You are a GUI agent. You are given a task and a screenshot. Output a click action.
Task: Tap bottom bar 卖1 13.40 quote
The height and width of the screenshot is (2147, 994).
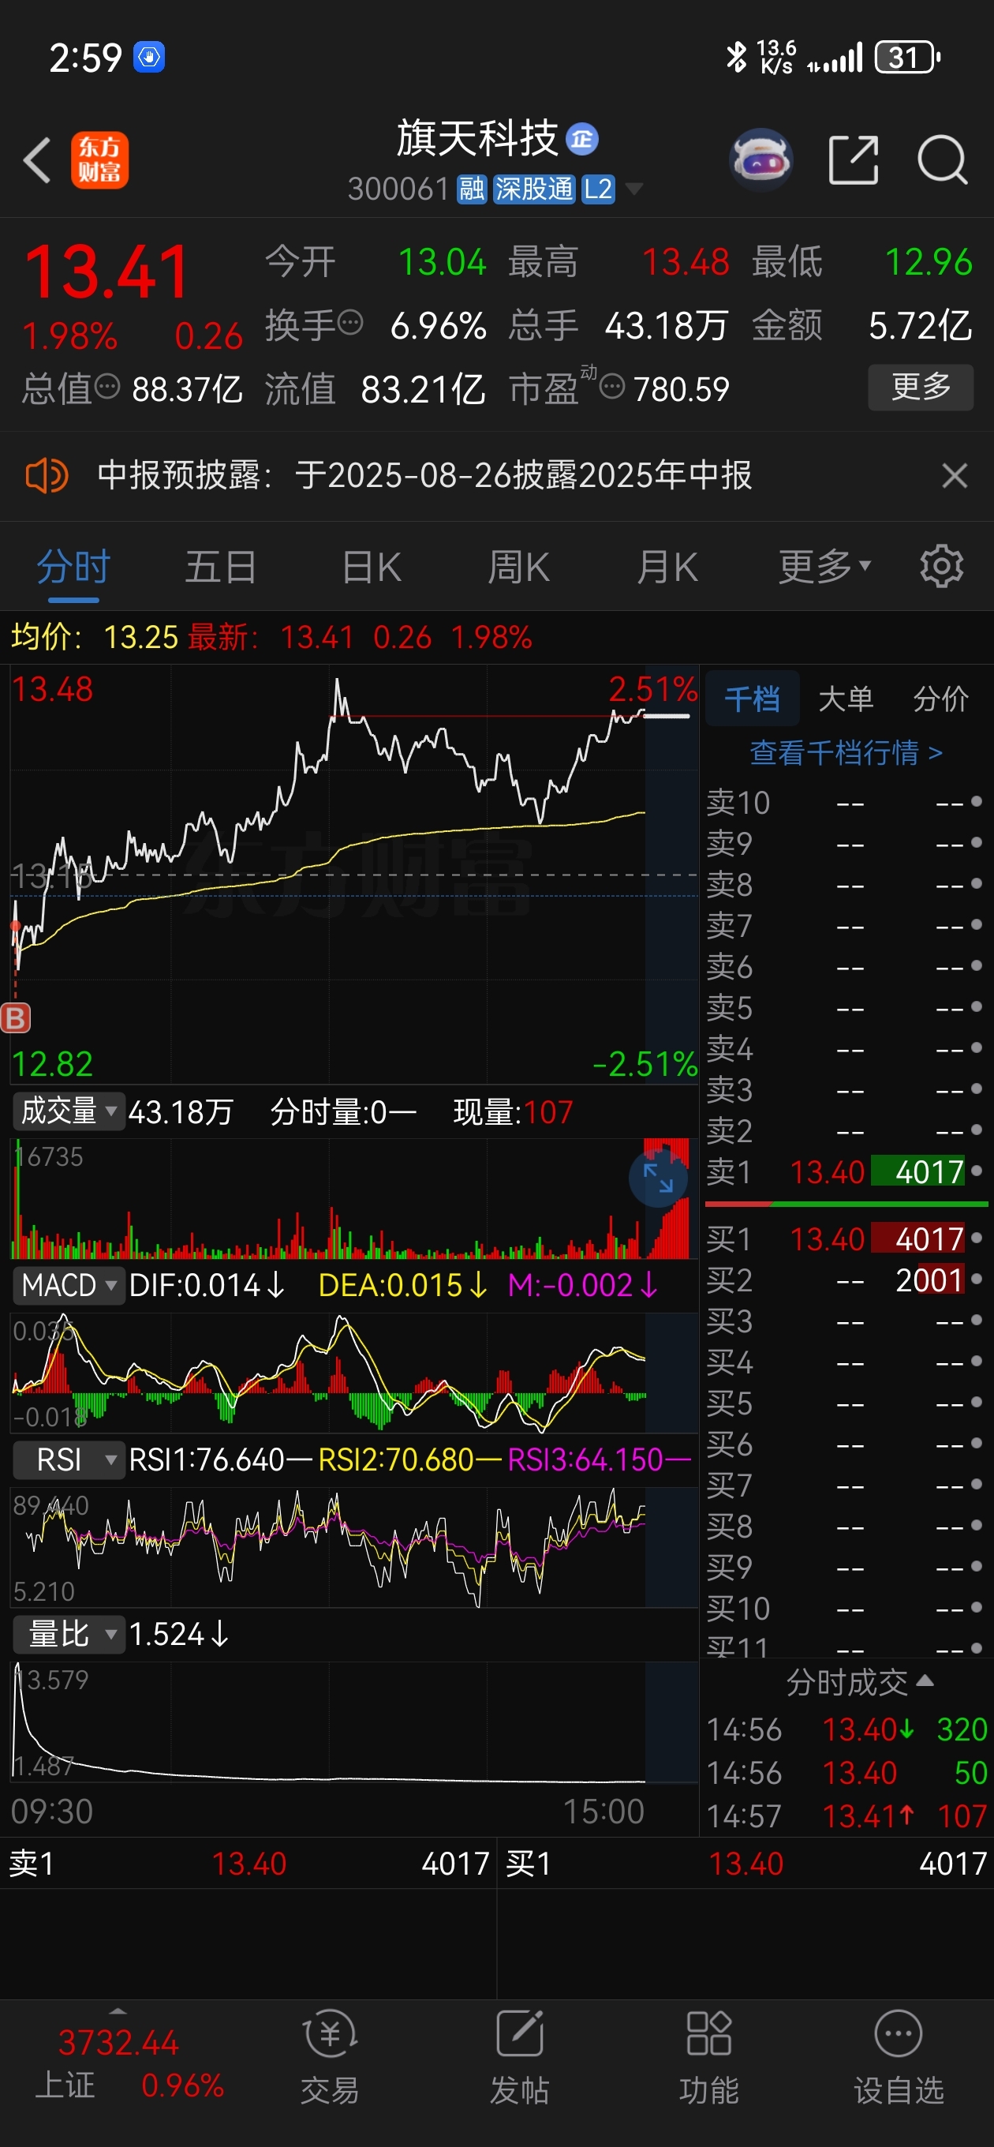point(248,1864)
